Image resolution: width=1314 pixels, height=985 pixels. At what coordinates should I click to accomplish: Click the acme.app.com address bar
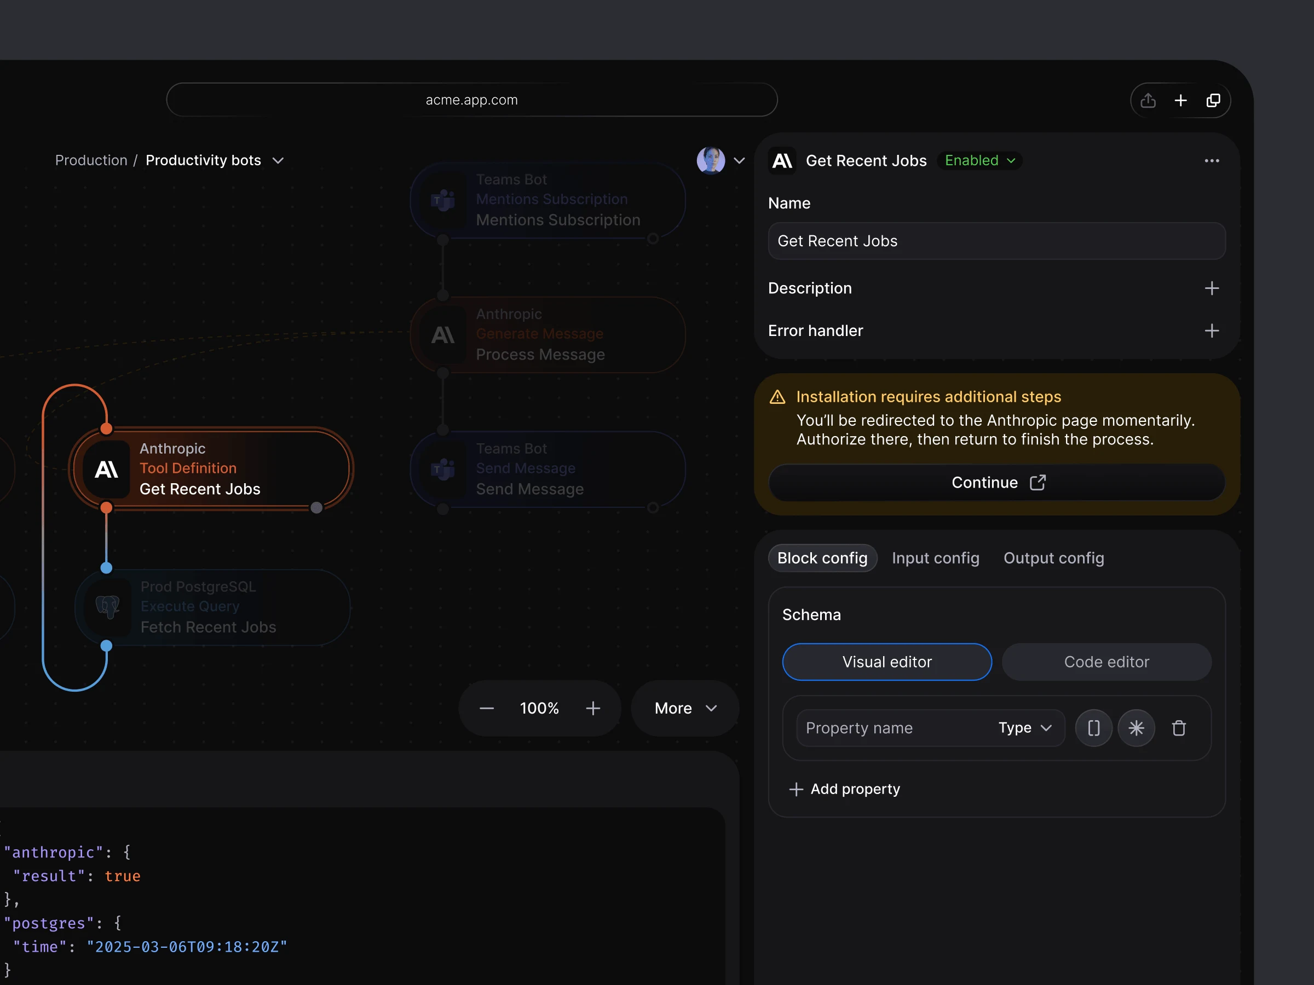(471, 100)
